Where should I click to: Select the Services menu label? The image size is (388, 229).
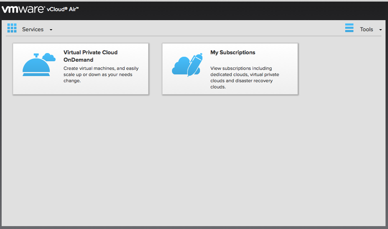pos(33,30)
